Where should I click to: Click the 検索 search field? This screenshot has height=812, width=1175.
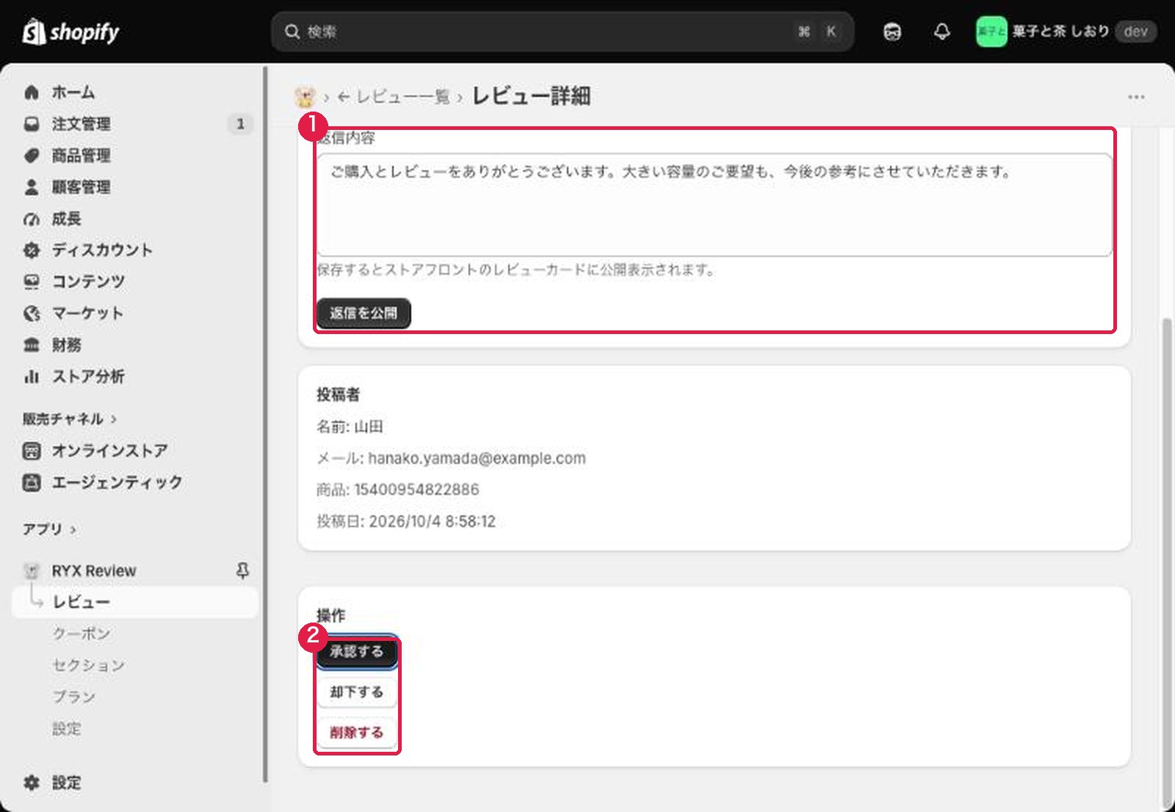click(563, 32)
